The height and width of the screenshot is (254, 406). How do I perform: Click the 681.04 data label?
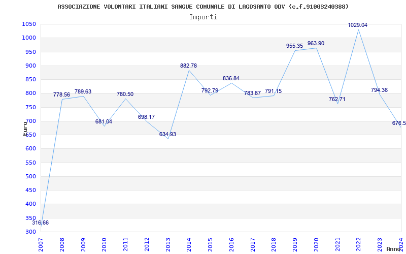(104, 121)
